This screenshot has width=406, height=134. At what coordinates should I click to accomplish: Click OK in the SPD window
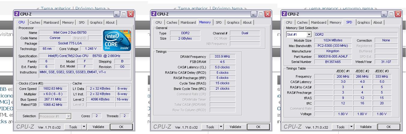click(389, 127)
